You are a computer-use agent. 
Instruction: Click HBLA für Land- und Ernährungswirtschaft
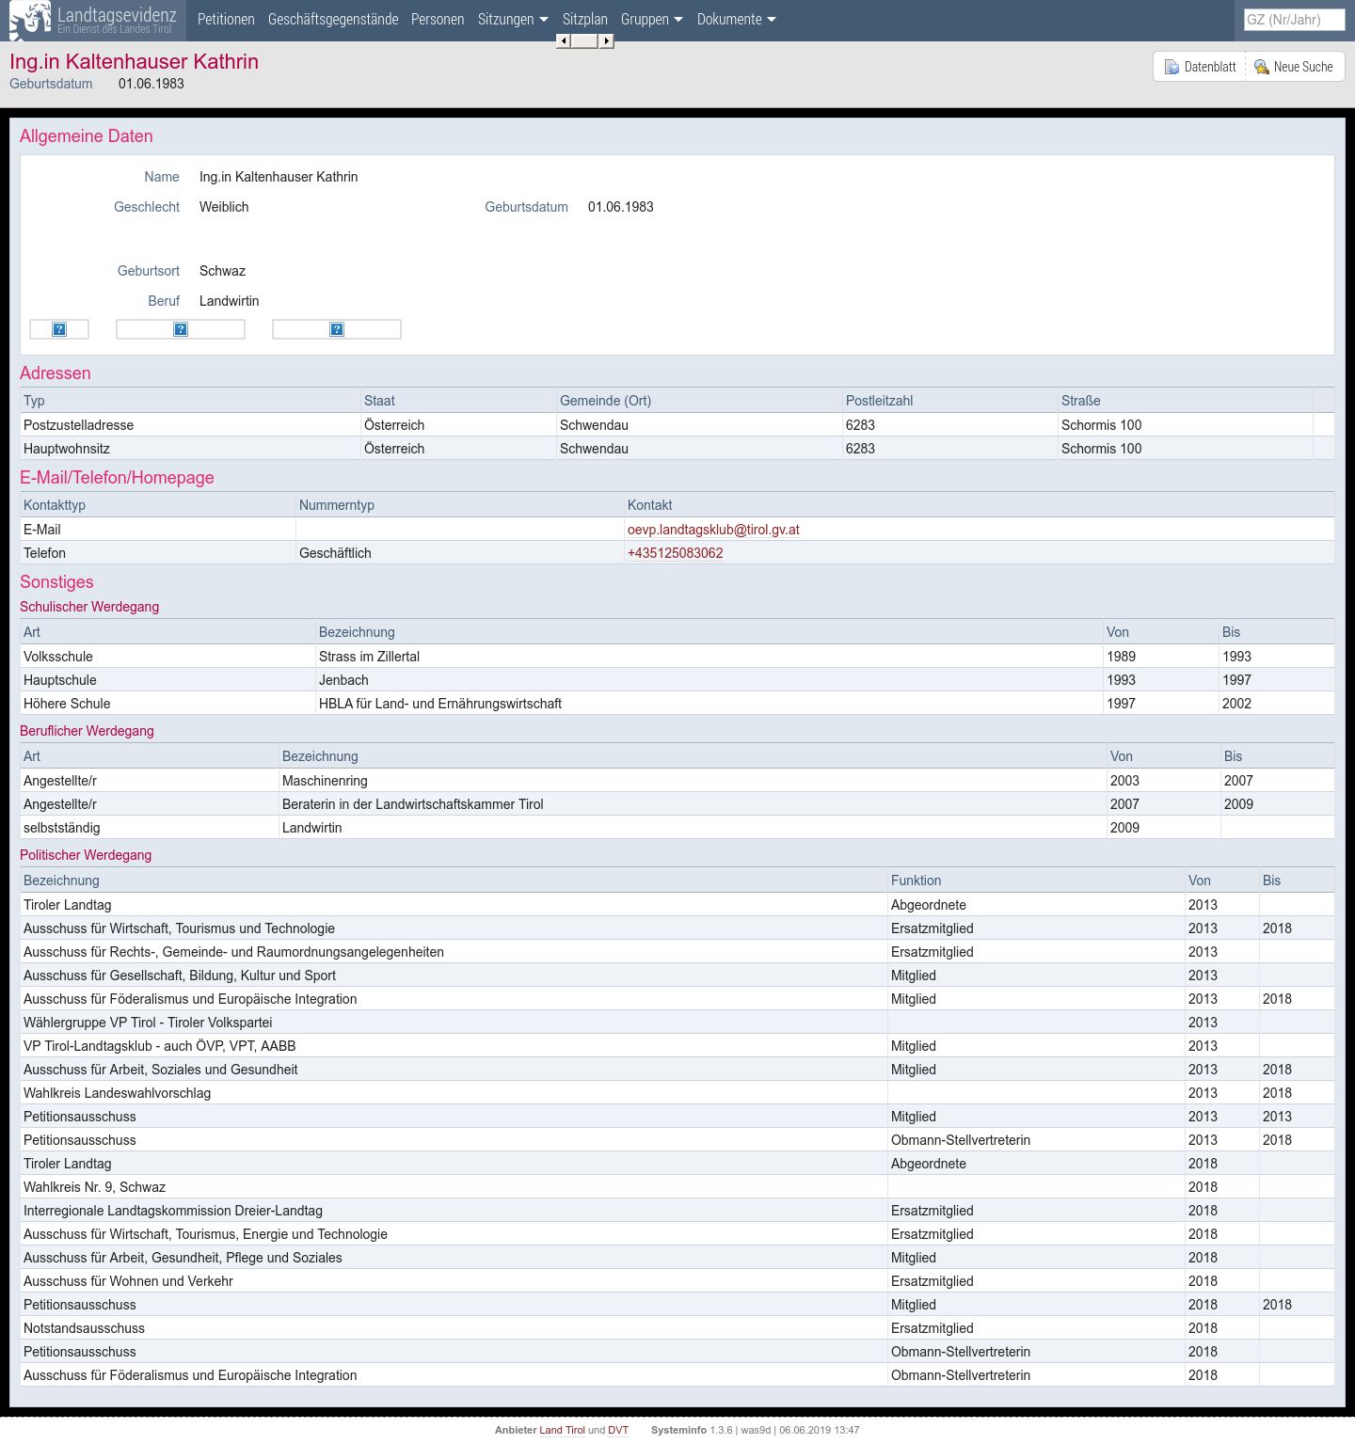coord(440,704)
